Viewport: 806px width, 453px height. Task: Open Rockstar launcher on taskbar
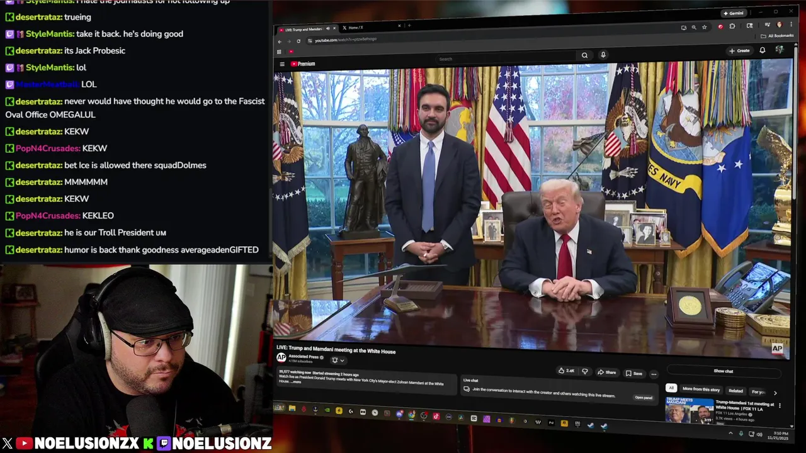pos(564,423)
